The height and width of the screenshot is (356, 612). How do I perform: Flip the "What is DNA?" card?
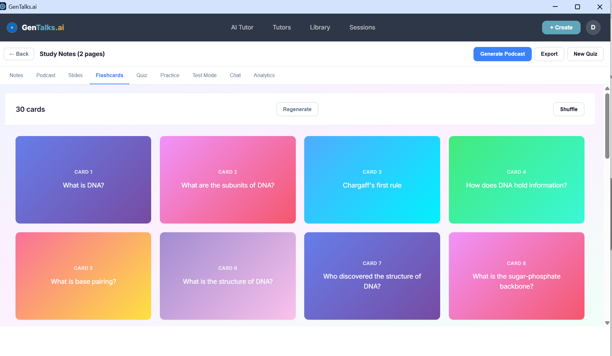tap(83, 180)
